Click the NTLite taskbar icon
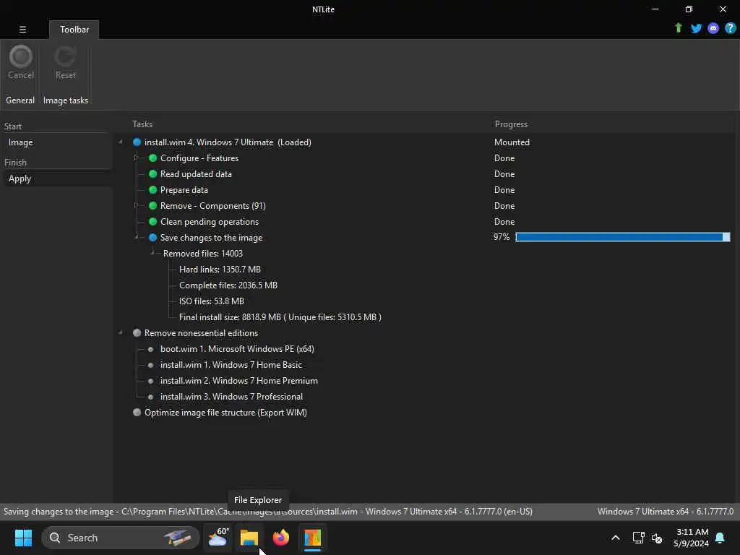 coord(312,538)
